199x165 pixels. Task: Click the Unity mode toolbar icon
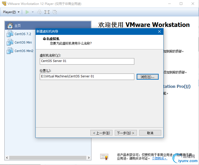(x=55, y=12)
